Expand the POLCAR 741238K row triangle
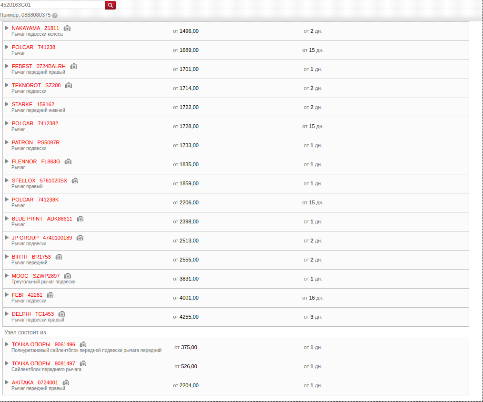The height and width of the screenshot is (402, 483). click(7, 200)
